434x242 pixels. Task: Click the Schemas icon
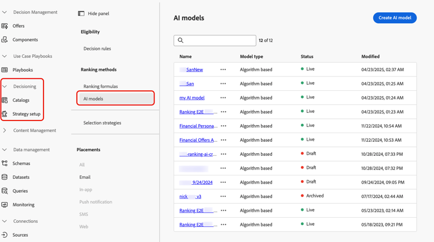pyautogui.click(x=5, y=163)
